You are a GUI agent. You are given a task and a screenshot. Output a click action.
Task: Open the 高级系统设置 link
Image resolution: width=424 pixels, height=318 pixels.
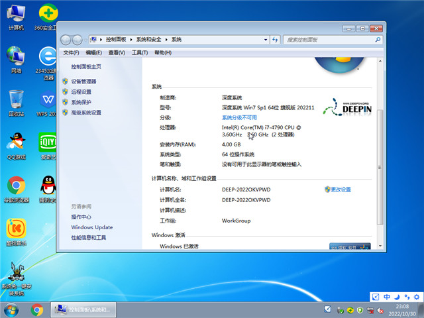tap(86, 113)
